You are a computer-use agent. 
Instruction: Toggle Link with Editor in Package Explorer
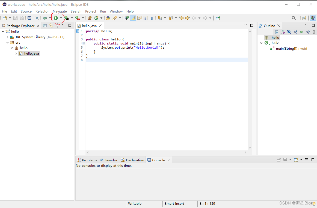[x=51, y=25]
